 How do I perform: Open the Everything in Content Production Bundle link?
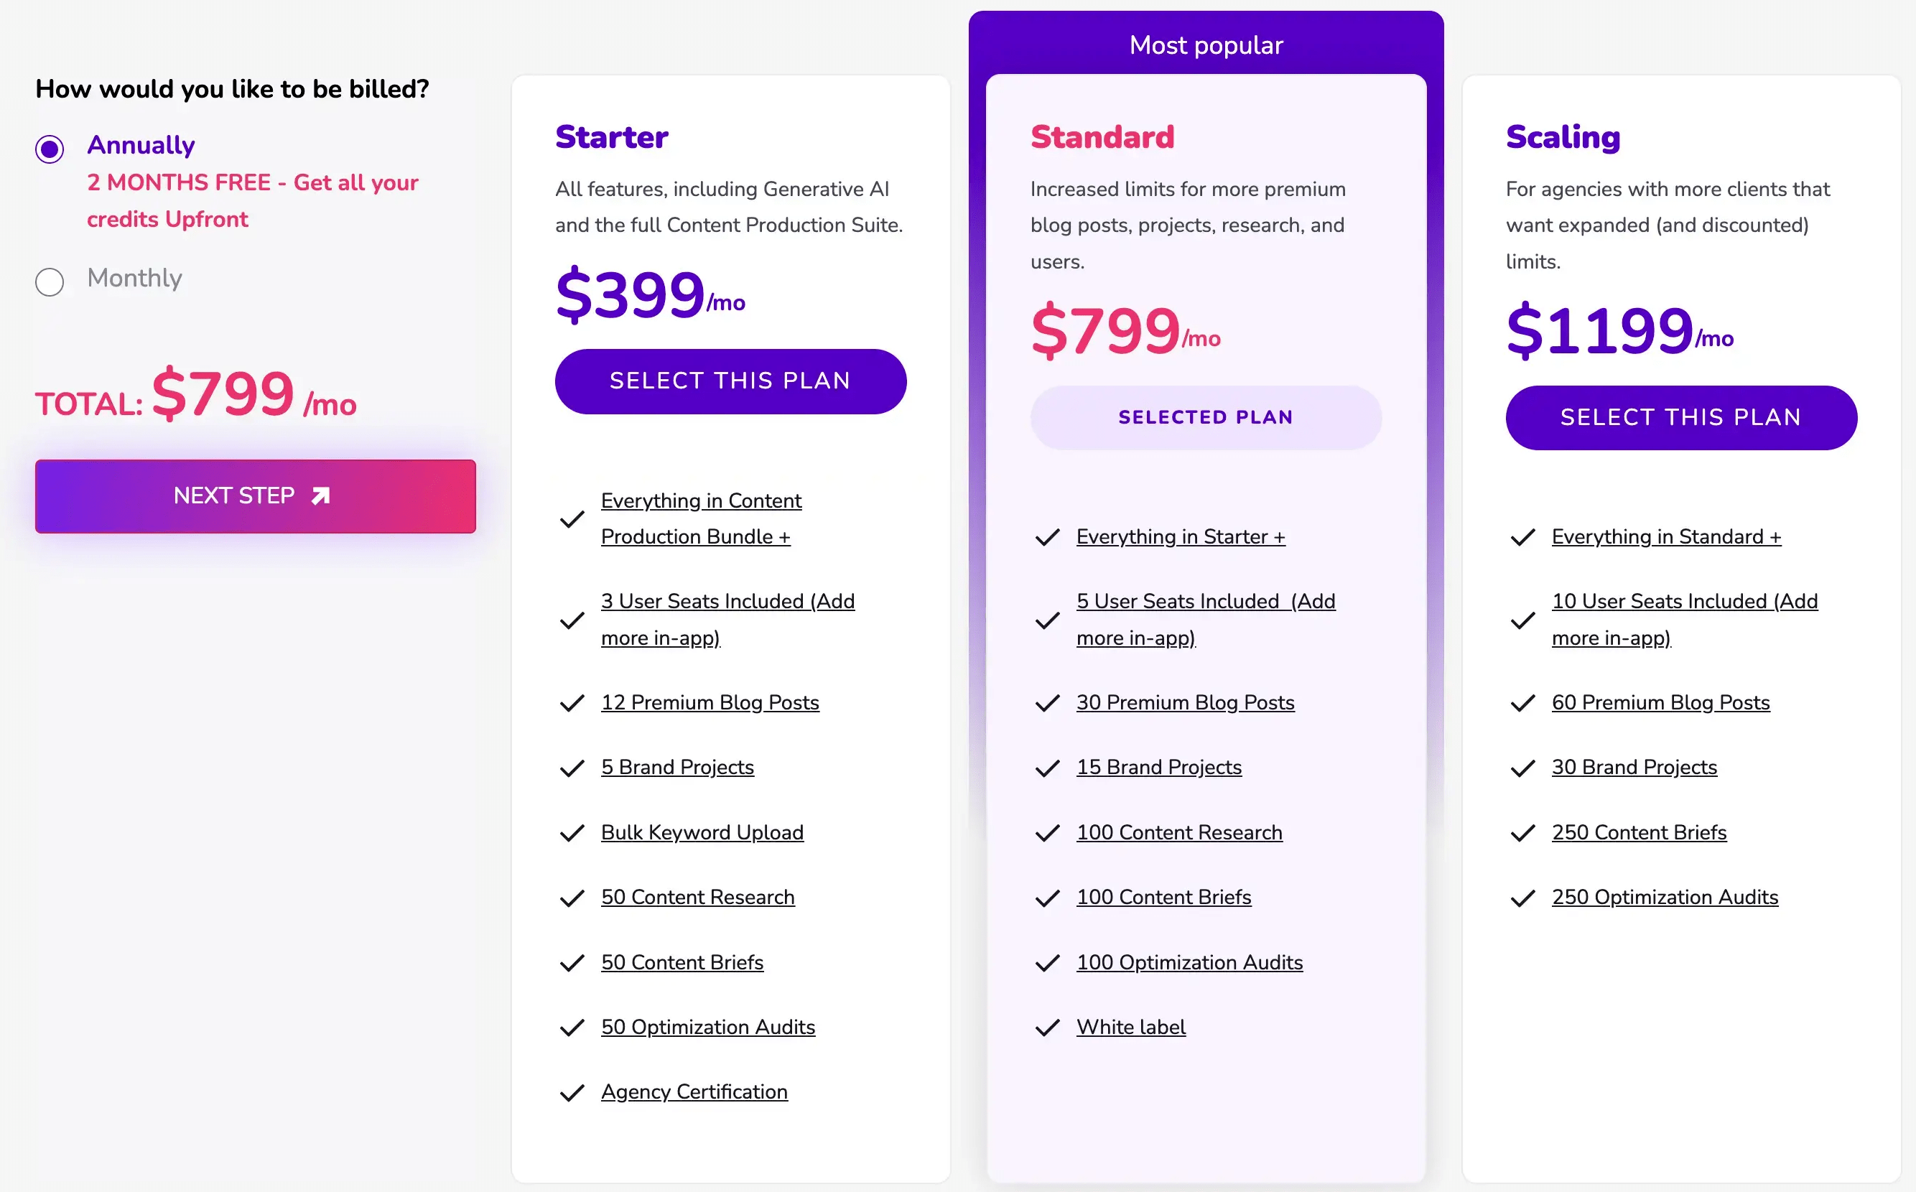[x=700, y=518]
